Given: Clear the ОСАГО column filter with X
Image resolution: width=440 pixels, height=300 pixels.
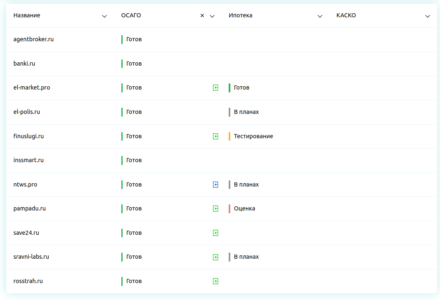Looking at the screenshot, I should (202, 16).
